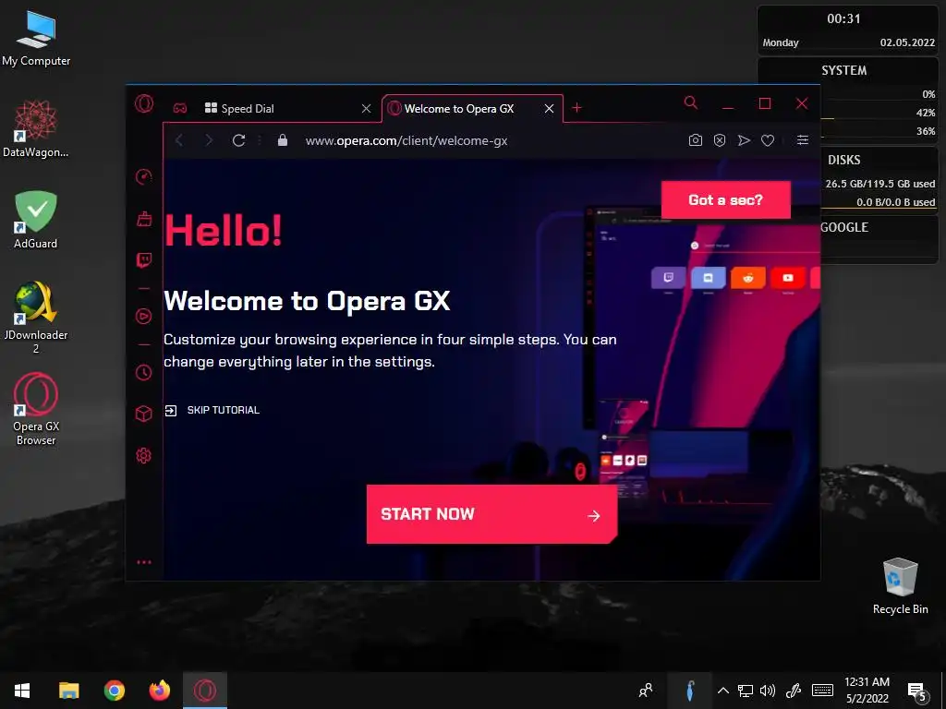The image size is (946, 709).
Task: Focus the address bar URL field
Action: tap(406, 140)
